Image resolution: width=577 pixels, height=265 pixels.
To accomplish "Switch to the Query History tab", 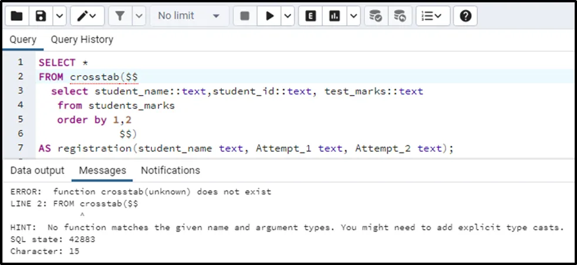I will [82, 40].
